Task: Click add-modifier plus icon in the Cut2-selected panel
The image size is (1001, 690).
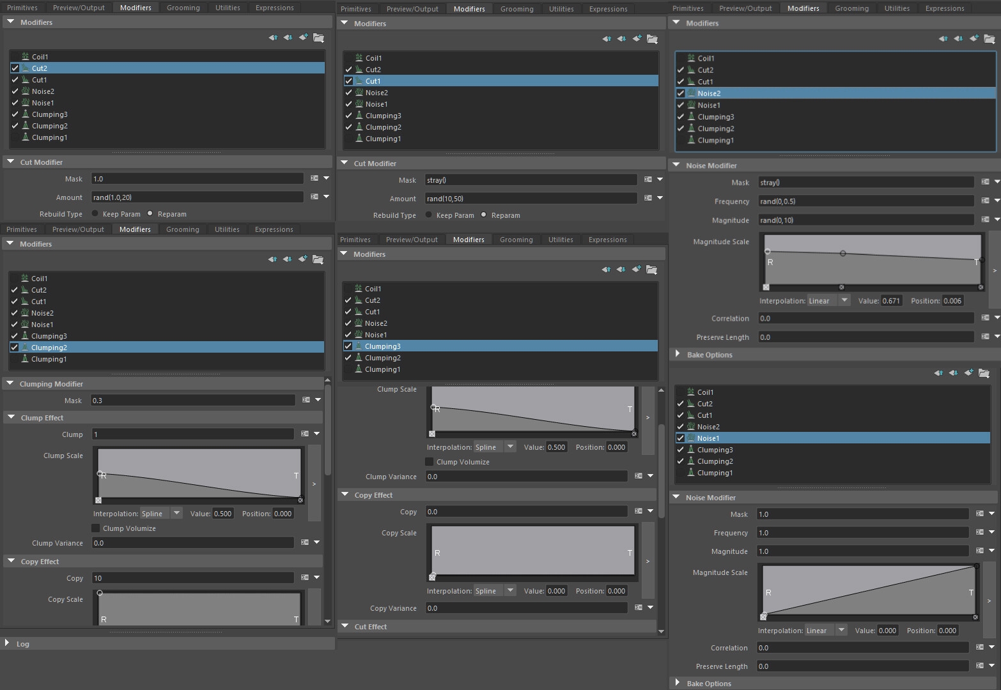Action: (304, 38)
